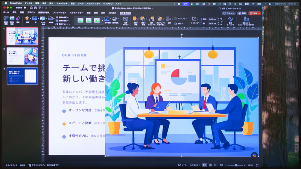Screen dimensions: 301x169
Task: Click the Send Backward icon
Action: click(x=143, y=19)
